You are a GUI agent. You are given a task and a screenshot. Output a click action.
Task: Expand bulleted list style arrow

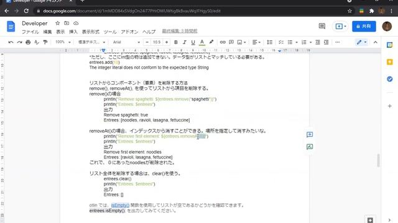click(297, 42)
